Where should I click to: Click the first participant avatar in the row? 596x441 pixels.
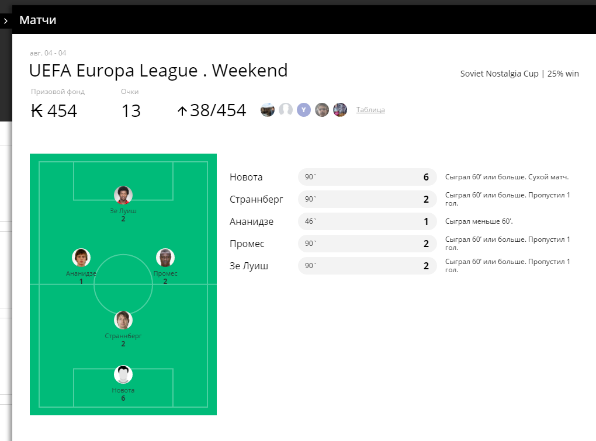(x=268, y=110)
